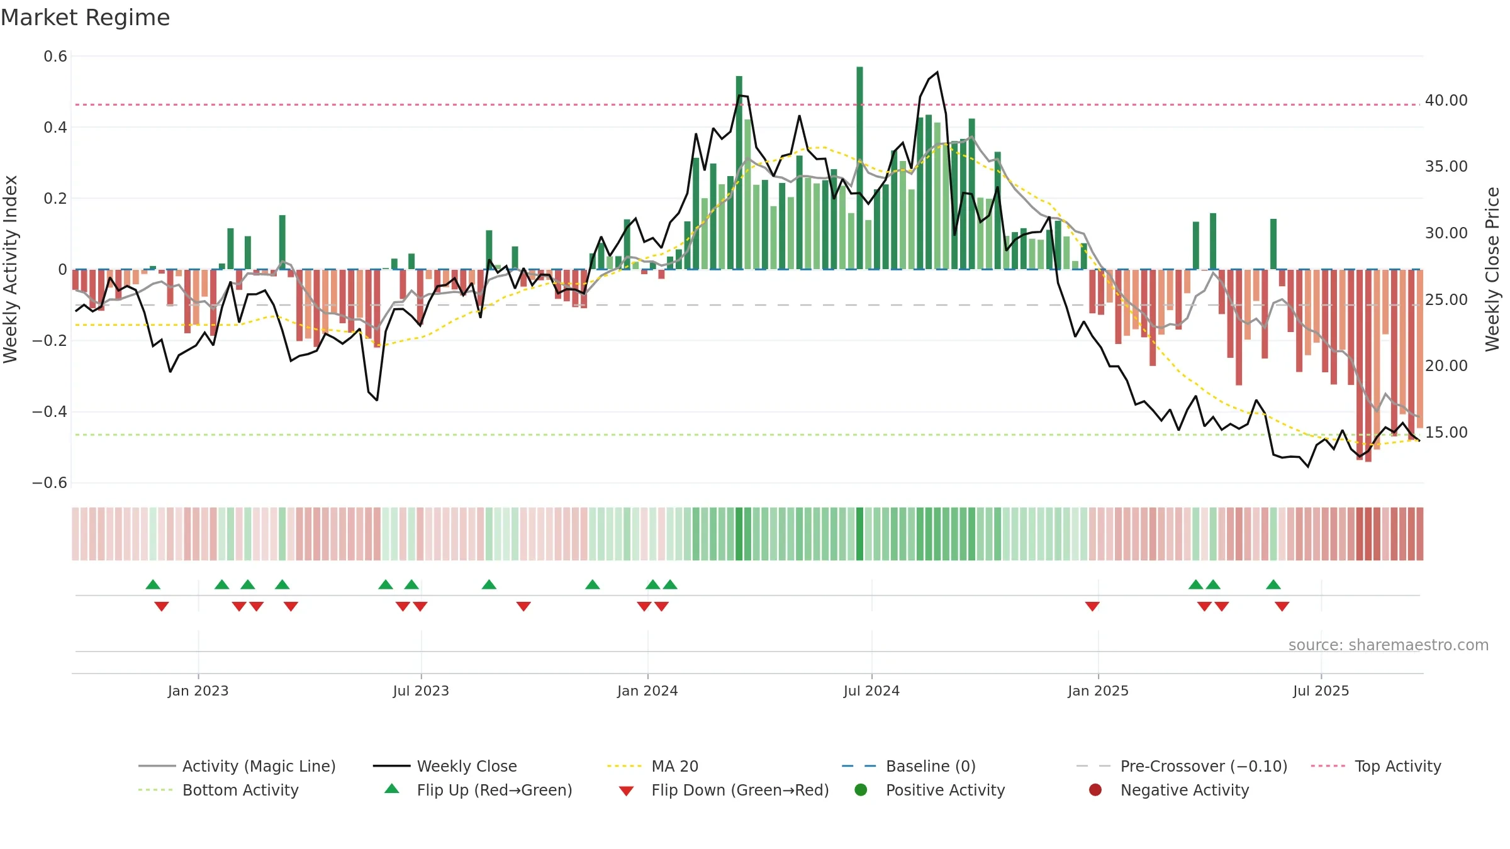Image resolution: width=1510 pixels, height=849 pixels.
Task: Click the 15.00 price axis label
Action: (x=1446, y=433)
